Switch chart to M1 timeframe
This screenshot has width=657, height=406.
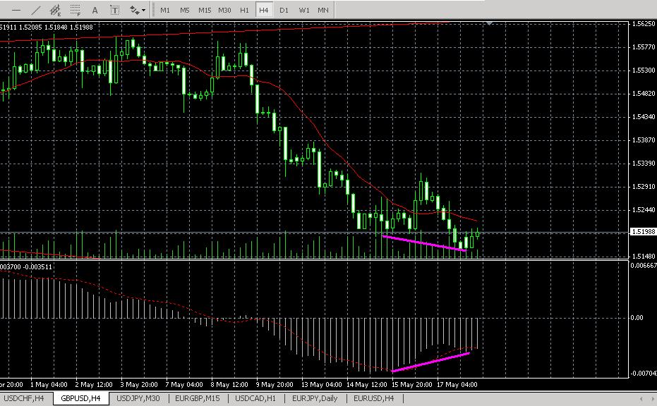click(x=164, y=11)
